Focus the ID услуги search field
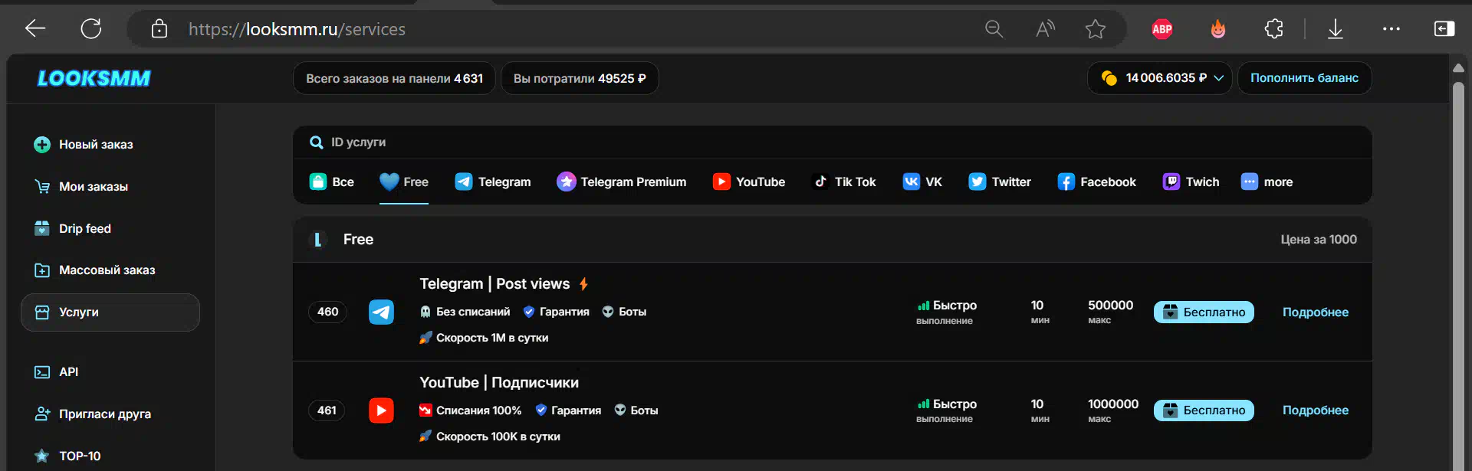1472x471 pixels. coord(833,142)
